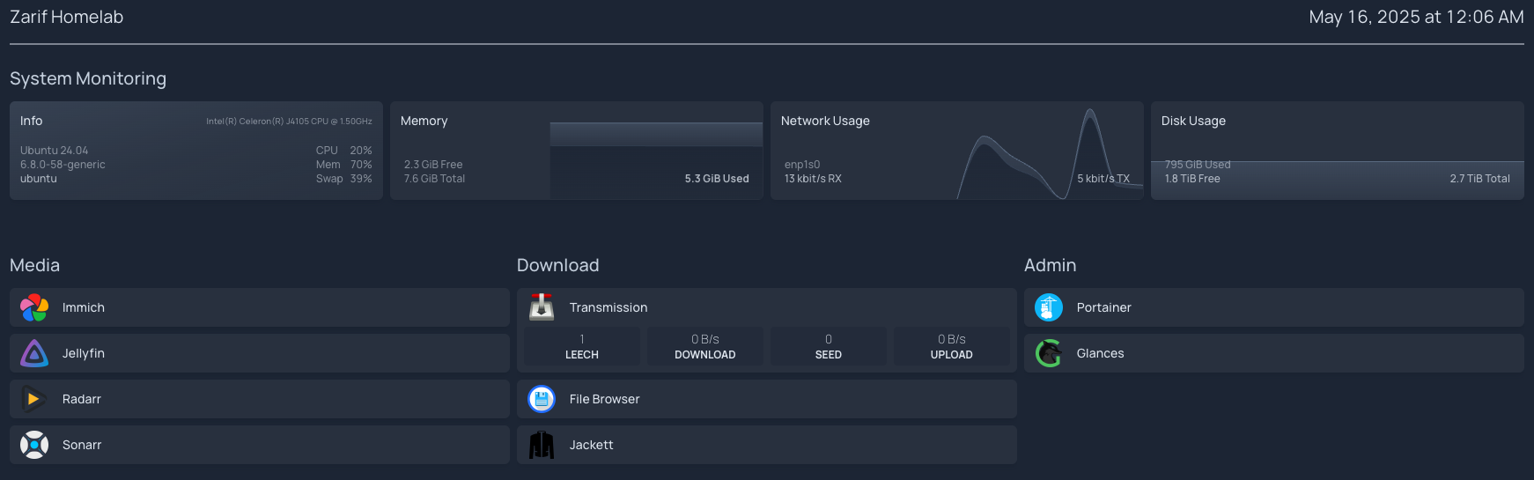Click the File Browser disk icon
Image resolution: width=1534 pixels, height=480 pixels.
(542, 399)
